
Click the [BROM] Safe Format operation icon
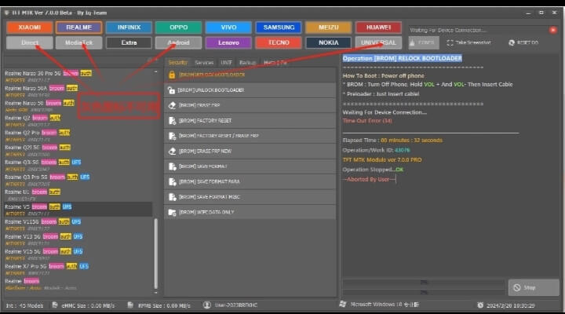point(172,166)
